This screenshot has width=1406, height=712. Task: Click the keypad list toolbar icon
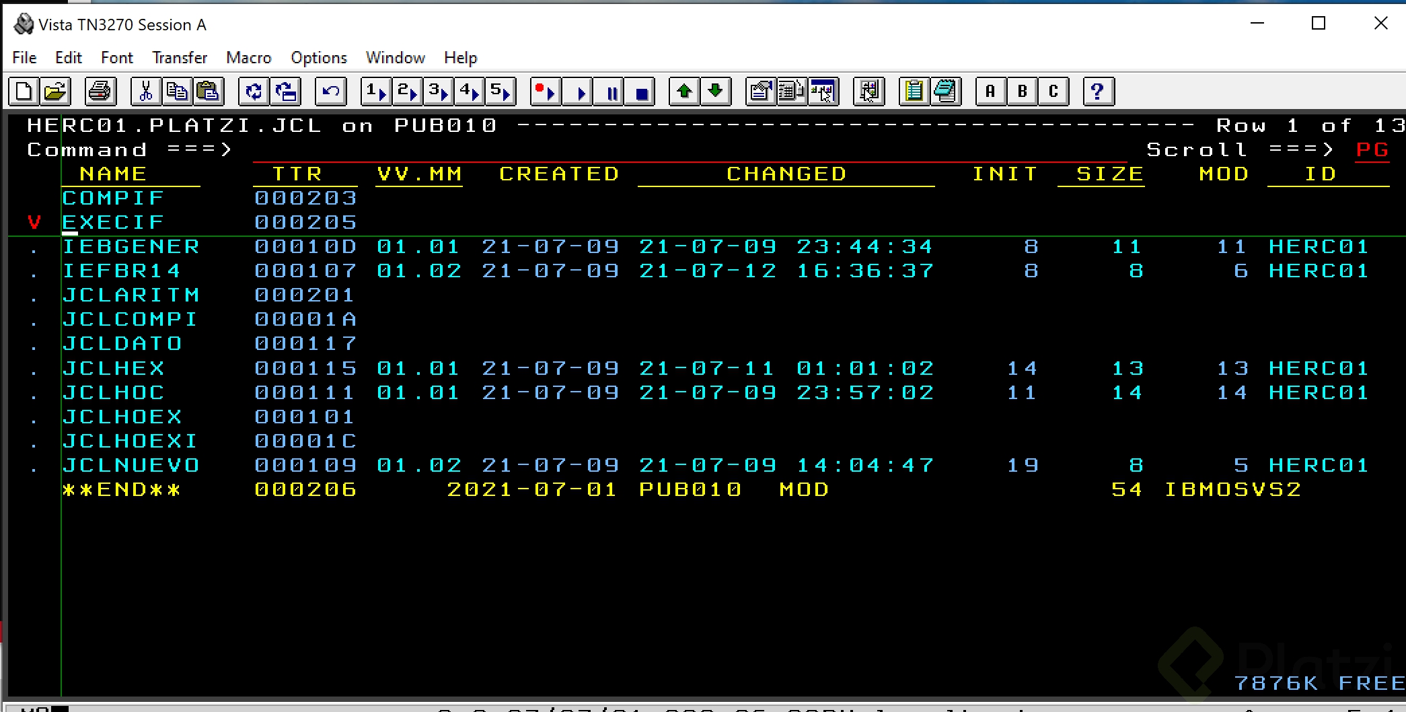point(792,92)
